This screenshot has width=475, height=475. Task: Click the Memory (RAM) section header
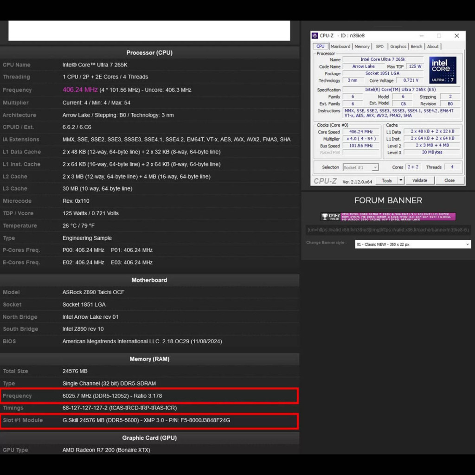[x=149, y=359]
